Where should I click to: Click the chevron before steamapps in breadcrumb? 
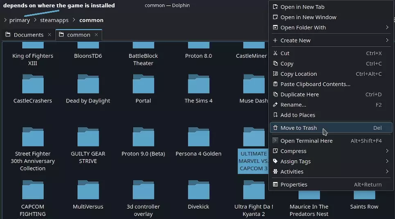click(35, 20)
